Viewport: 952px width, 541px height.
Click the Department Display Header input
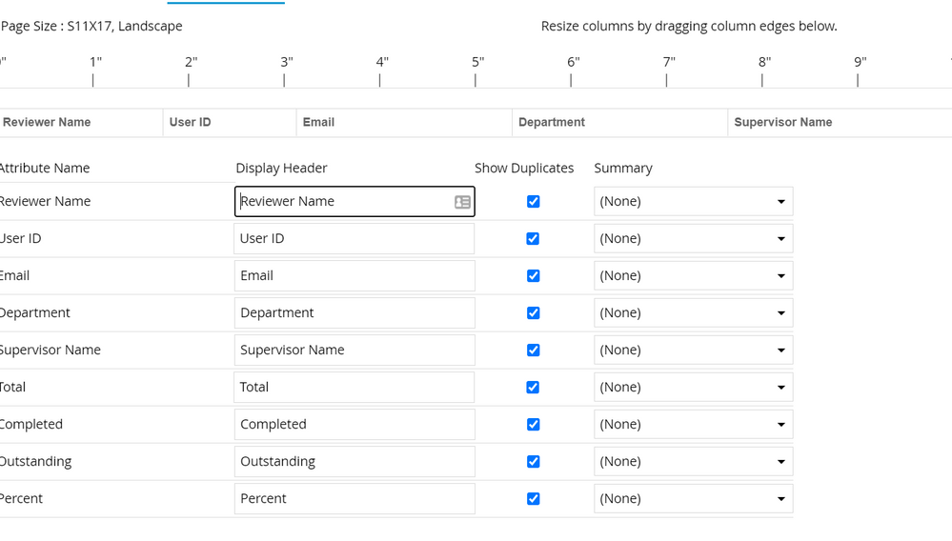(x=354, y=313)
